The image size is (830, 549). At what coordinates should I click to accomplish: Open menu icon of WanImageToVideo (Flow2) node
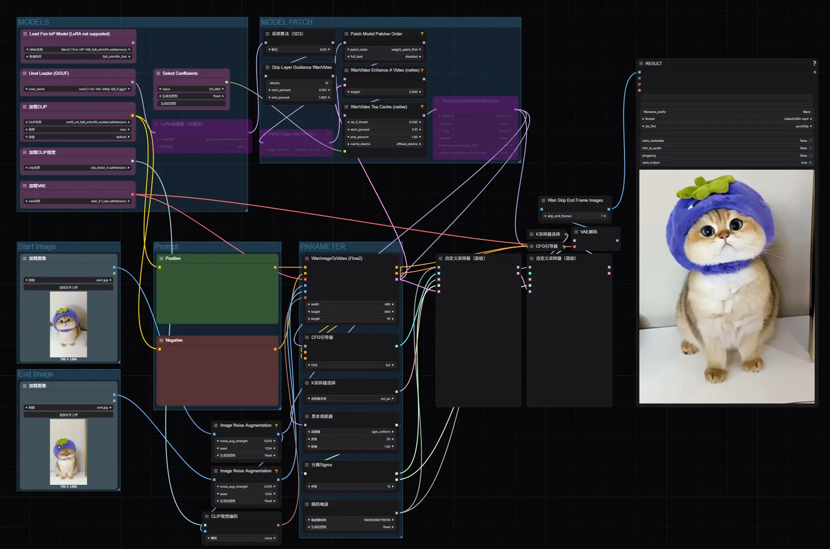307,258
